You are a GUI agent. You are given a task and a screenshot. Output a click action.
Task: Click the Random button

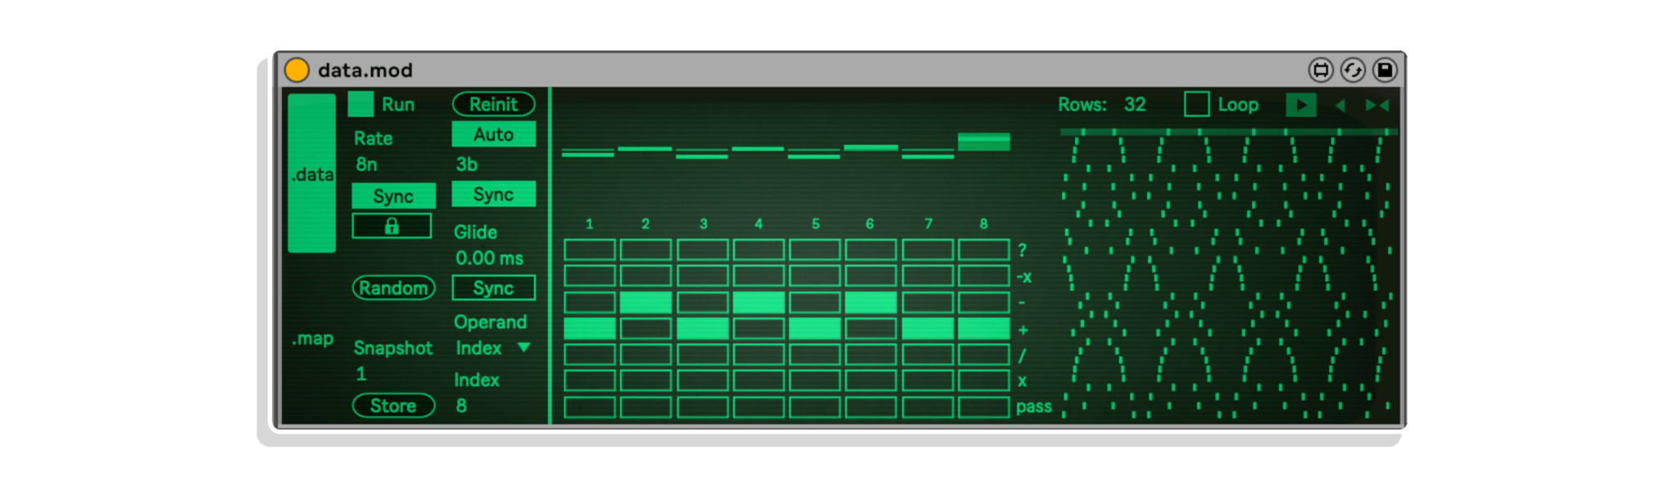tap(393, 288)
